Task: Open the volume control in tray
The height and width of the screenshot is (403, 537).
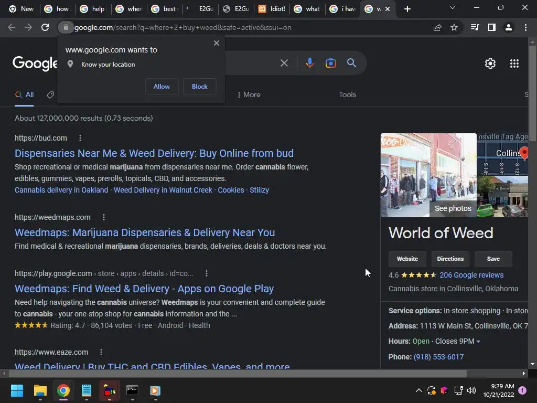Action: 471,390
